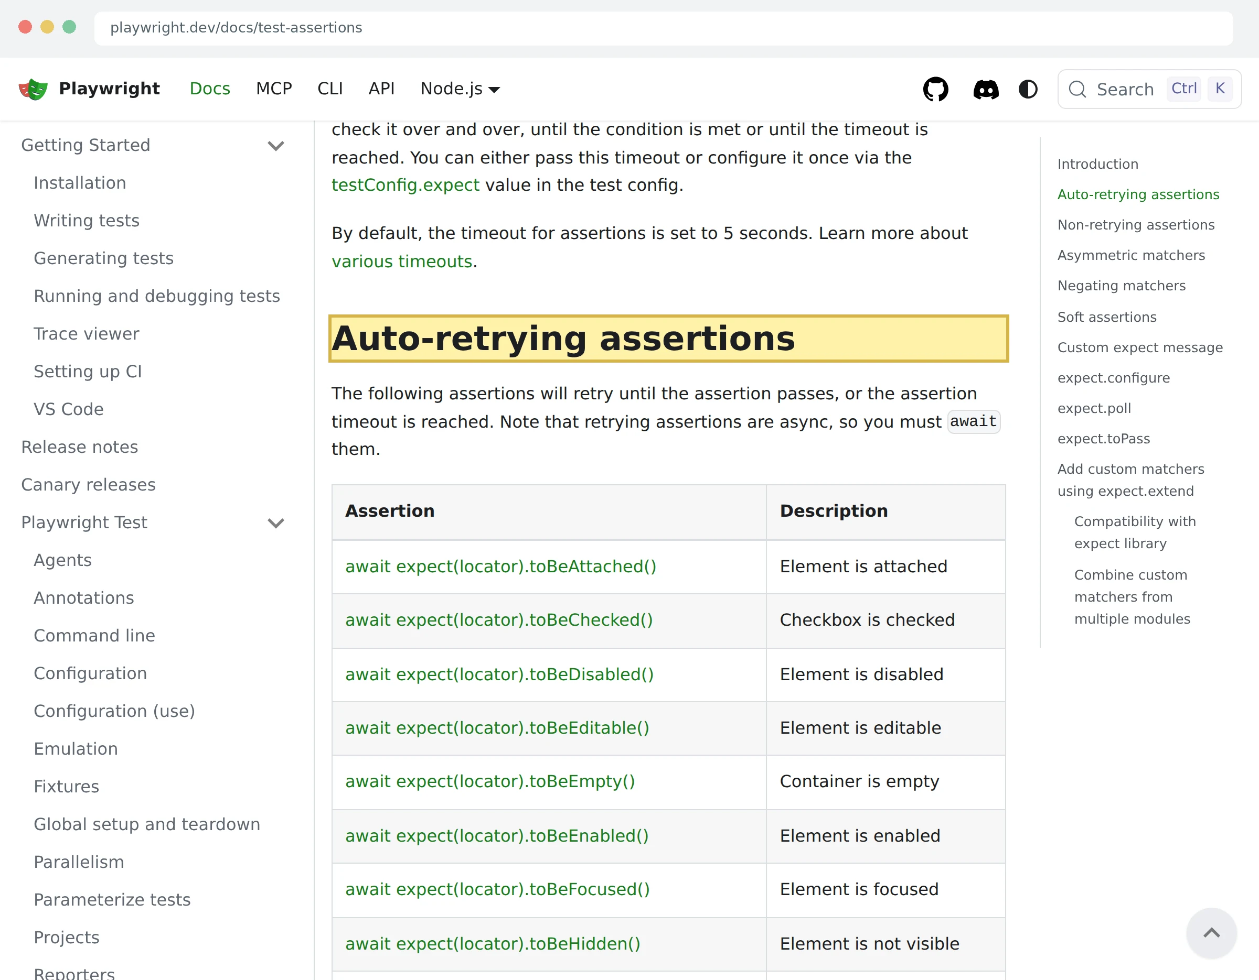Open the Discord server icon
The height and width of the screenshot is (980, 1259).
(x=986, y=89)
